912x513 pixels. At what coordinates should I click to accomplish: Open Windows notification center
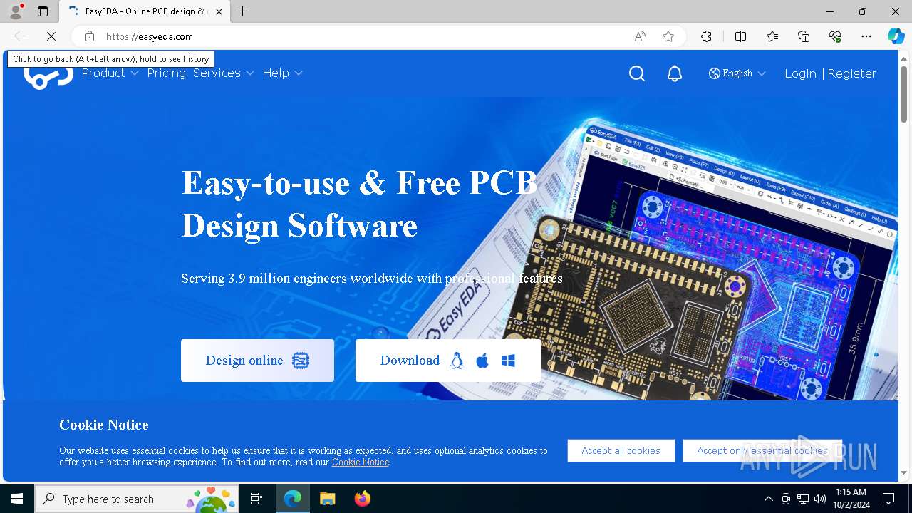click(888, 499)
